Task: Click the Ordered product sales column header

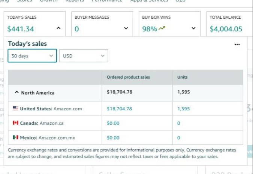Action: point(129,77)
